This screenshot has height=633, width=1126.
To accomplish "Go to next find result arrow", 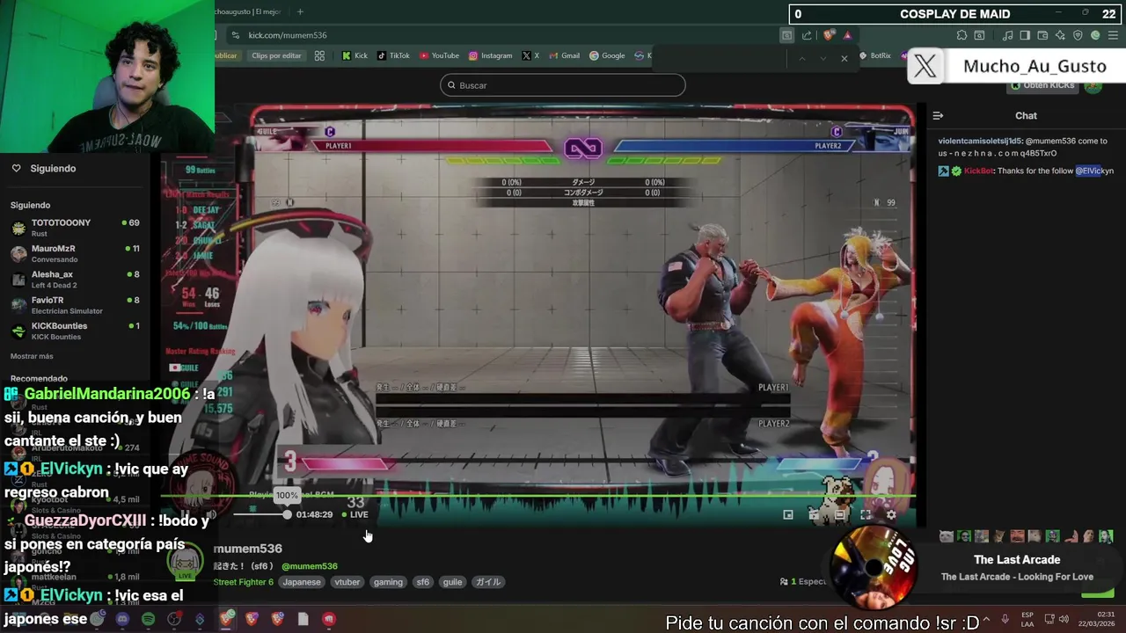I will click(823, 58).
